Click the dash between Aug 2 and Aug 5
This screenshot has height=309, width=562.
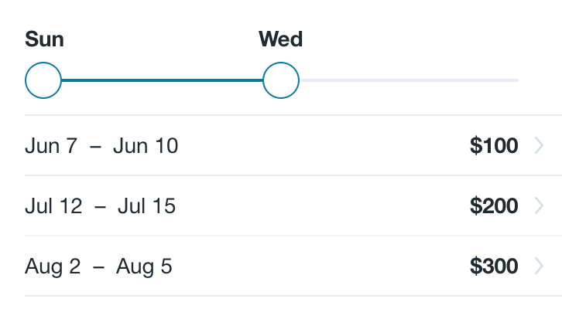(98, 267)
